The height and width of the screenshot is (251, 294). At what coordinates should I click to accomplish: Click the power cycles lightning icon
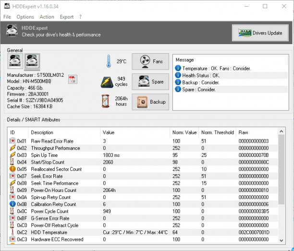click(107, 82)
